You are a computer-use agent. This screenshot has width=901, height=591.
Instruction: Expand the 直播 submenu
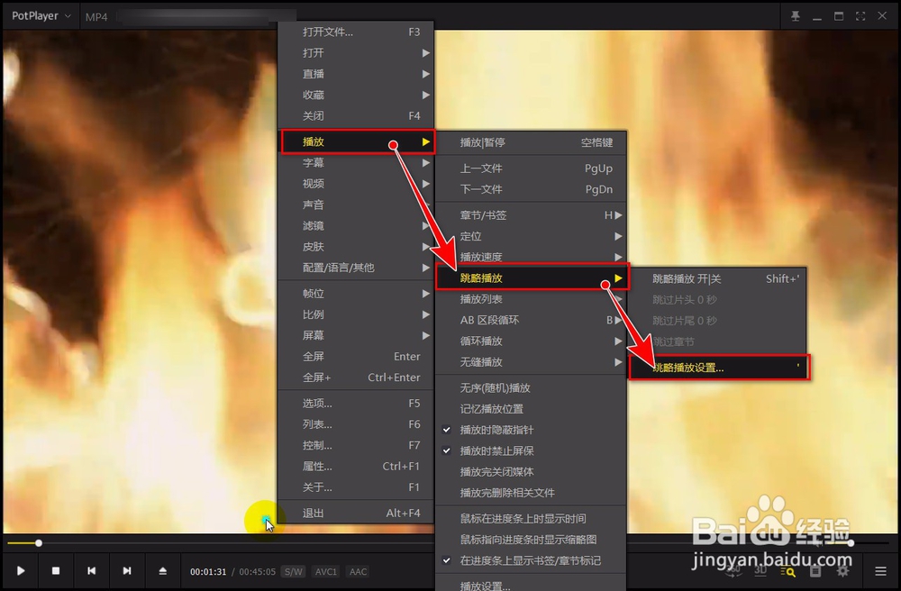point(356,74)
